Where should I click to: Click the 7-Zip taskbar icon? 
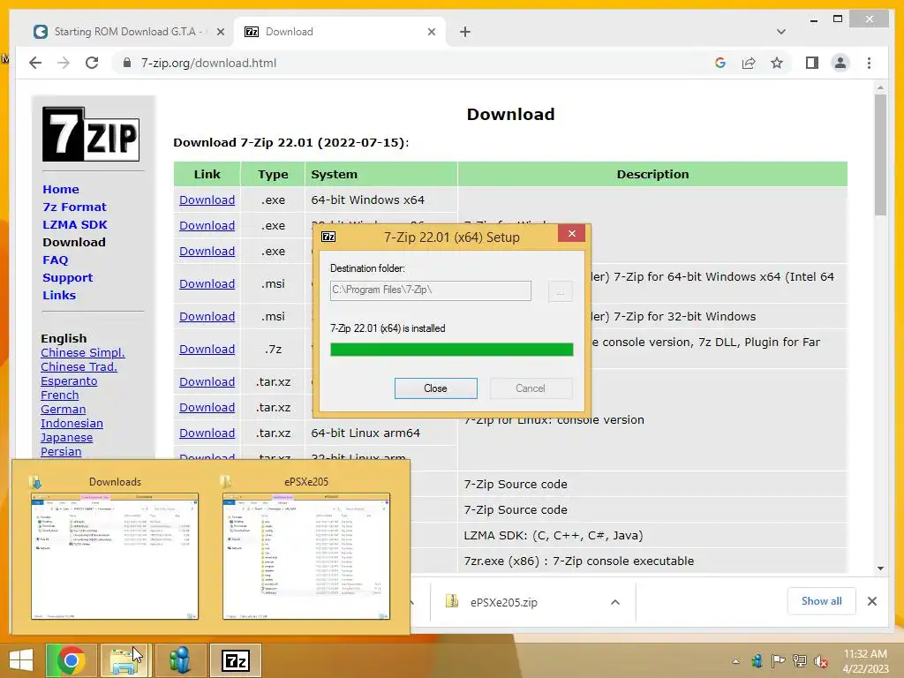coord(236,660)
